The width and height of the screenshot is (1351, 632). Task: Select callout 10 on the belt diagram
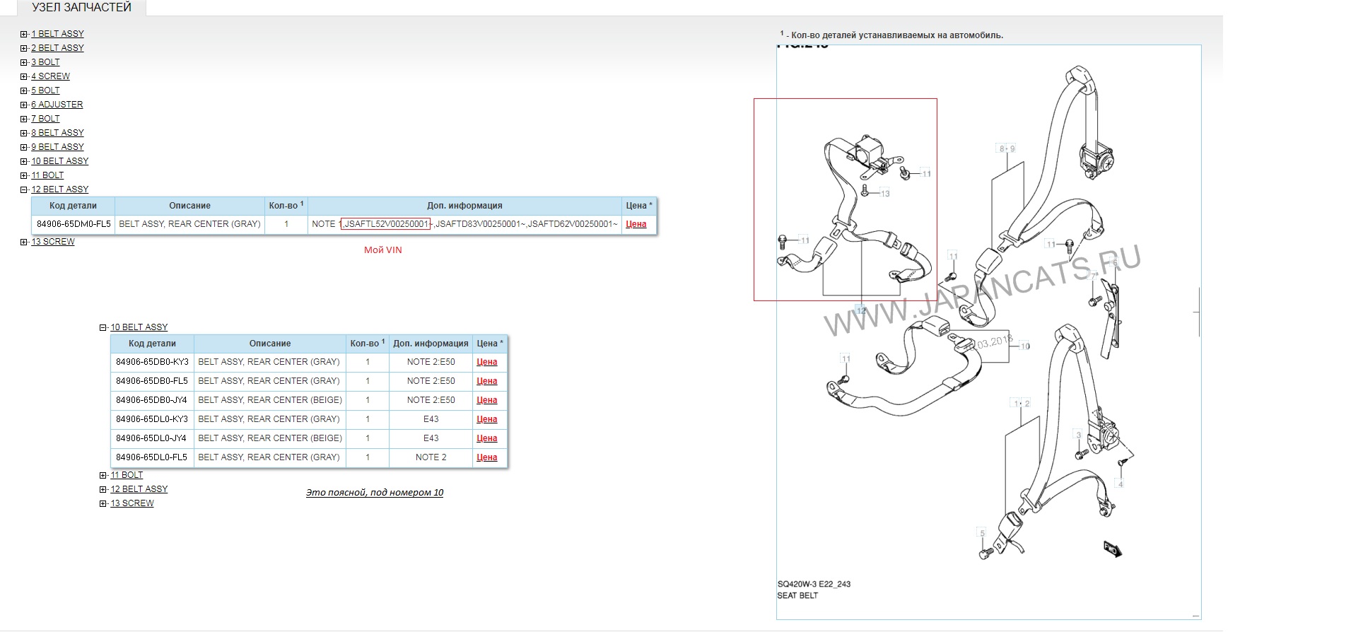tap(1024, 346)
